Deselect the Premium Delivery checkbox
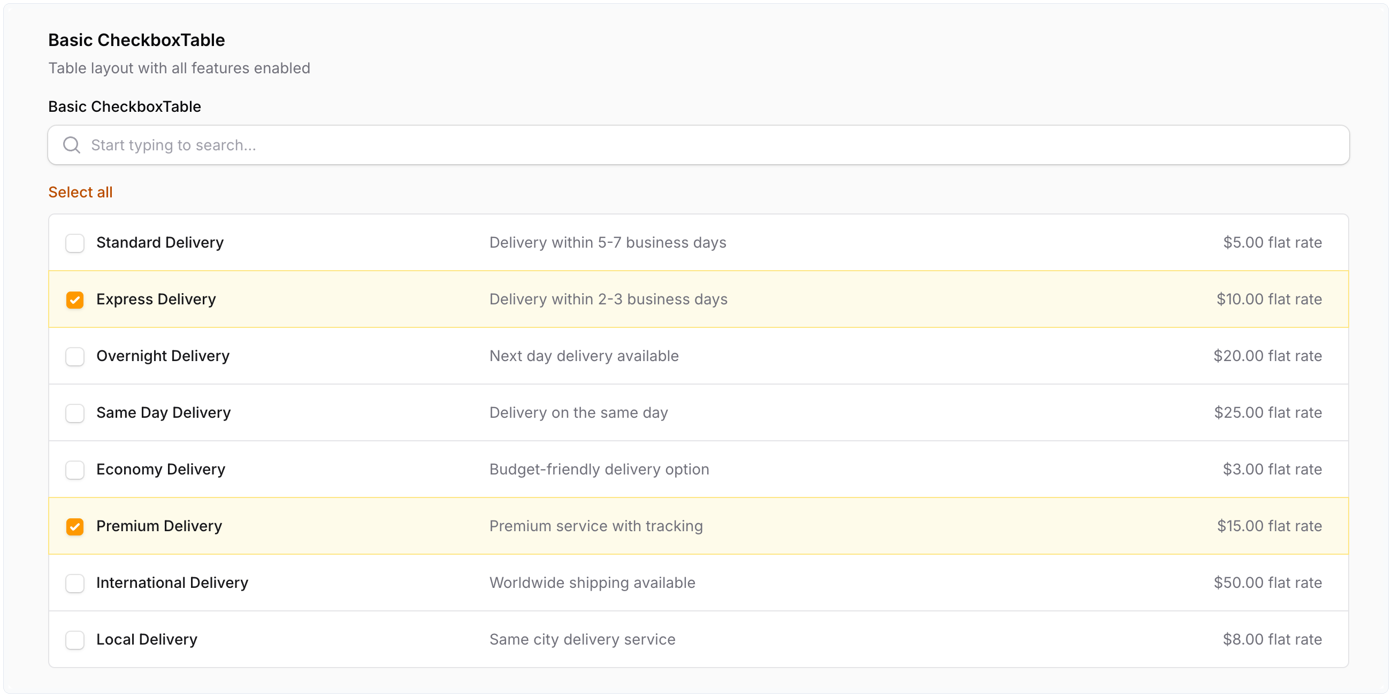This screenshot has width=1392, height=697. (x=75, y=527)
